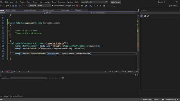The width and height of the screenshot is (180, 101).
Task: Switch to the VRpawn.h tab
Action: pyautogui.click(x=79, y=10)
